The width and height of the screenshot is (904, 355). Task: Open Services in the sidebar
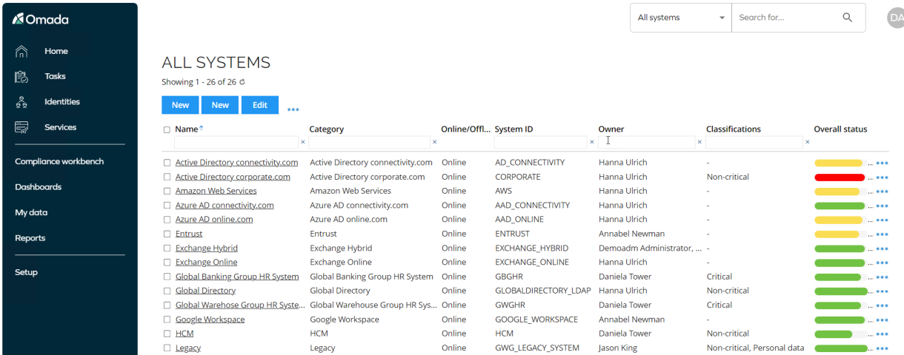point(60,127)
